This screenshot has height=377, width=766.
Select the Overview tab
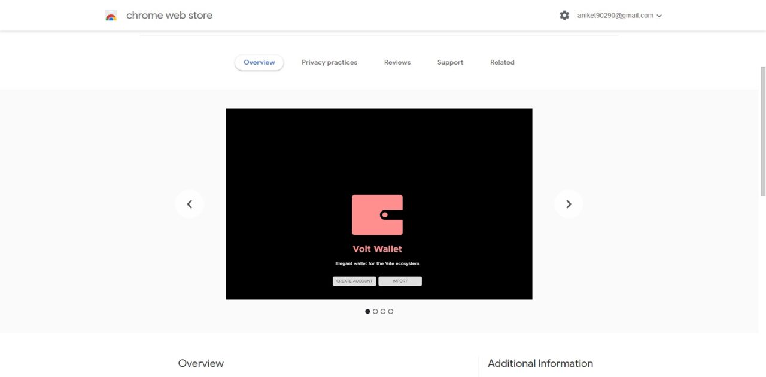259,62
